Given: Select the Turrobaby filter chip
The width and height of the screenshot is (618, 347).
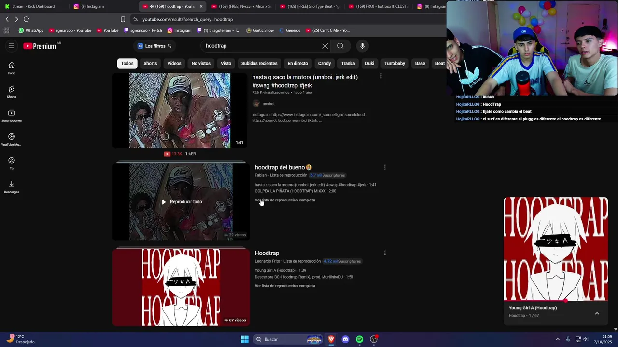Looking at the screenshot, I should click(394, 63).
